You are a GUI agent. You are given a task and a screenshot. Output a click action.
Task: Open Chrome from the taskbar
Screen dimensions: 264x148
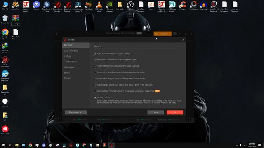(30, 145)
